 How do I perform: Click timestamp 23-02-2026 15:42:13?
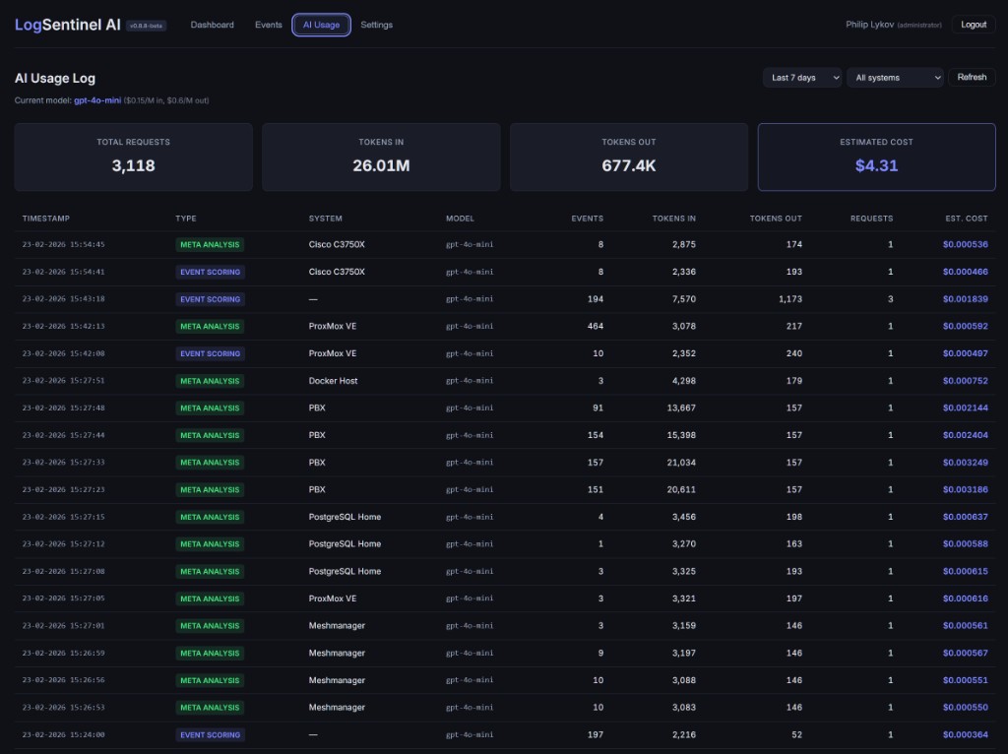click(x=63, y=326)
